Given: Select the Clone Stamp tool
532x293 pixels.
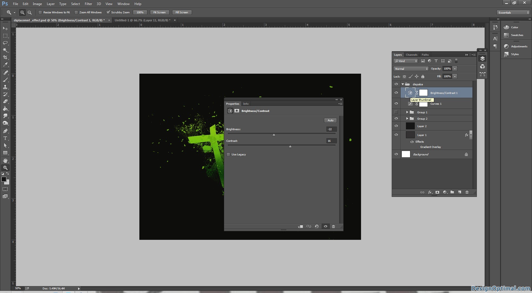Looking at the screenshot, I should pyautogui.click(x=5, y=87).
